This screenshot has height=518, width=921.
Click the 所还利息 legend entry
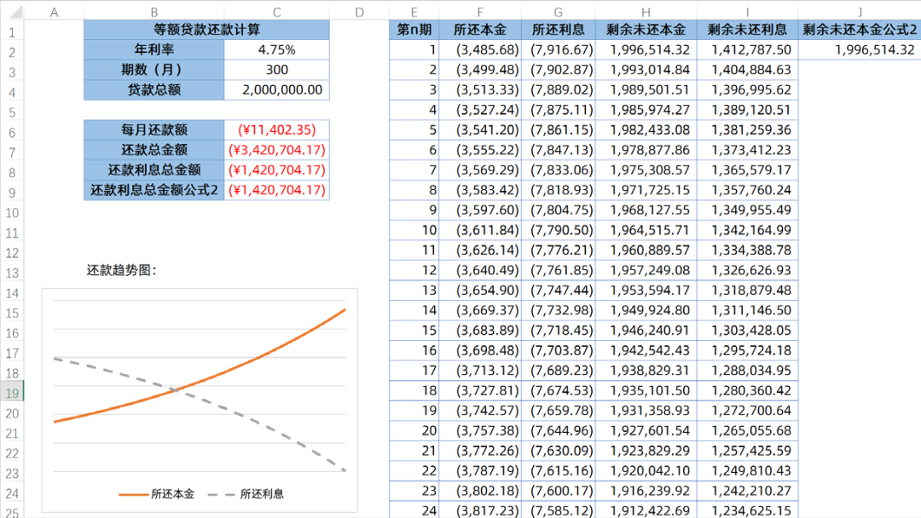point(246,494)
